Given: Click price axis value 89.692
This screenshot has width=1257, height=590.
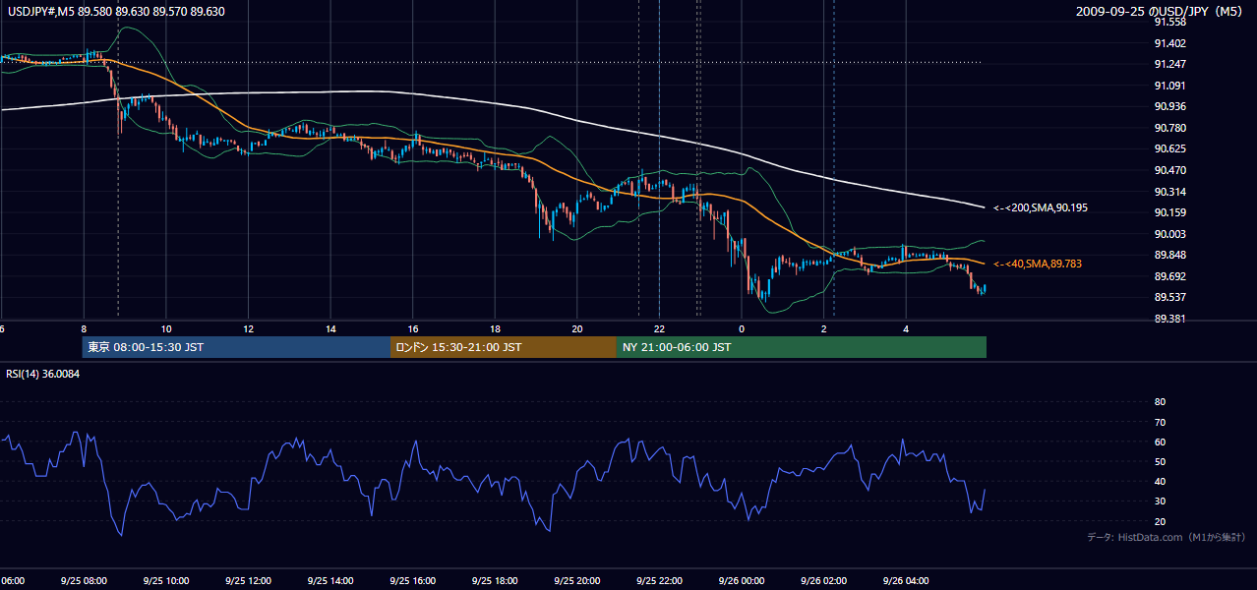Looking at the screenshot, I should pos(1170,276).
